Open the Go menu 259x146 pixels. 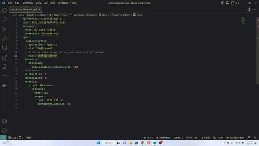[x=46, y=3]
